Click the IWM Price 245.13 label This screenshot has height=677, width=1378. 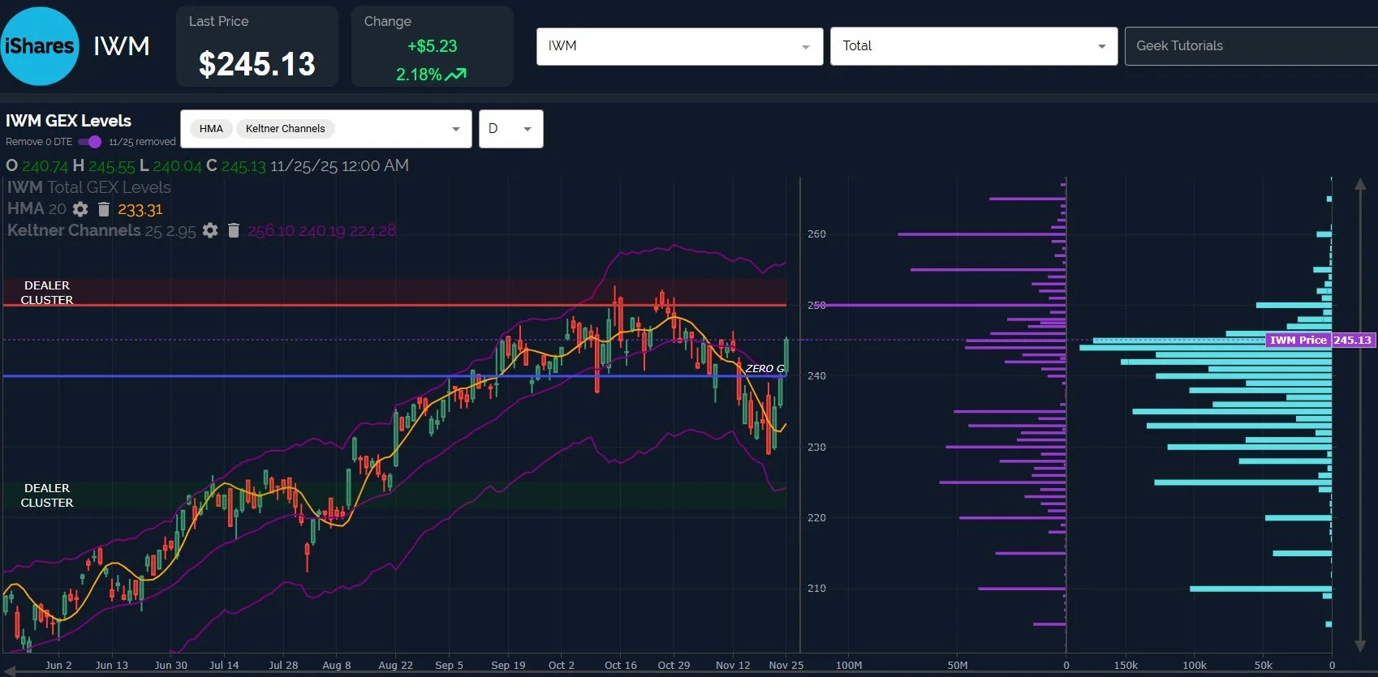click(1320, 341)
